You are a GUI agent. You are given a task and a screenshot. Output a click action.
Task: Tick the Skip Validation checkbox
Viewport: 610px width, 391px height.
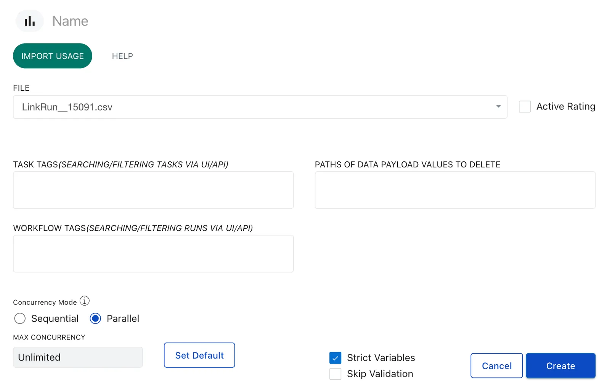335,374
